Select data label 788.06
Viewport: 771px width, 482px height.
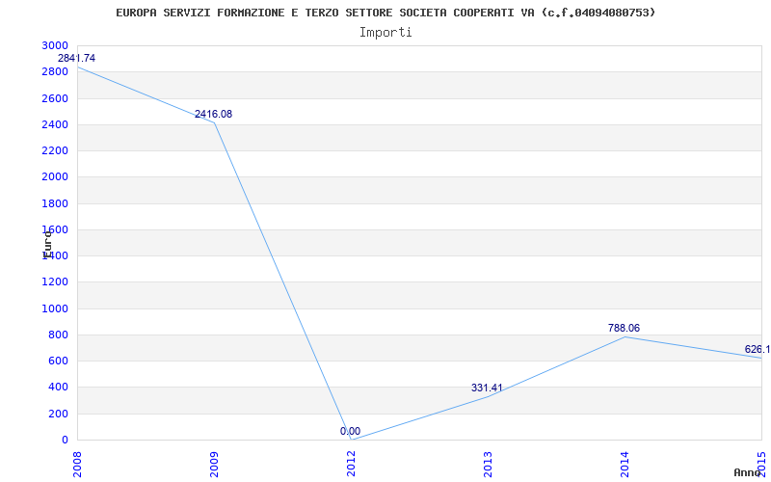coord(624,328)
